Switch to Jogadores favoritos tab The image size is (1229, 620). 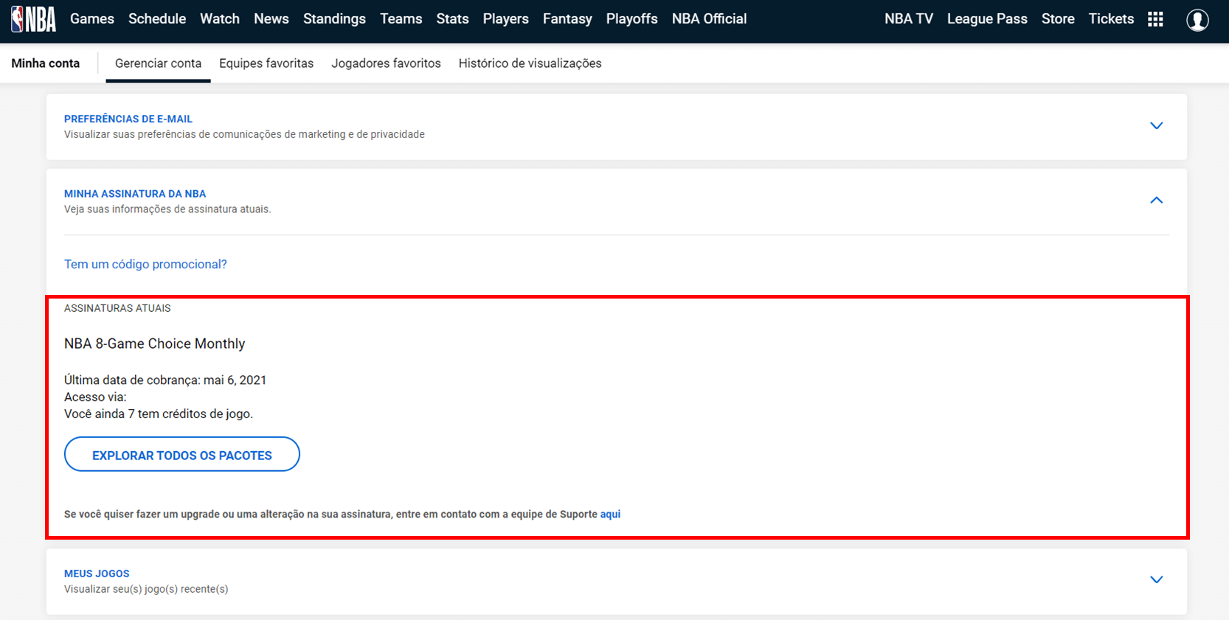(x=386, y=63)
